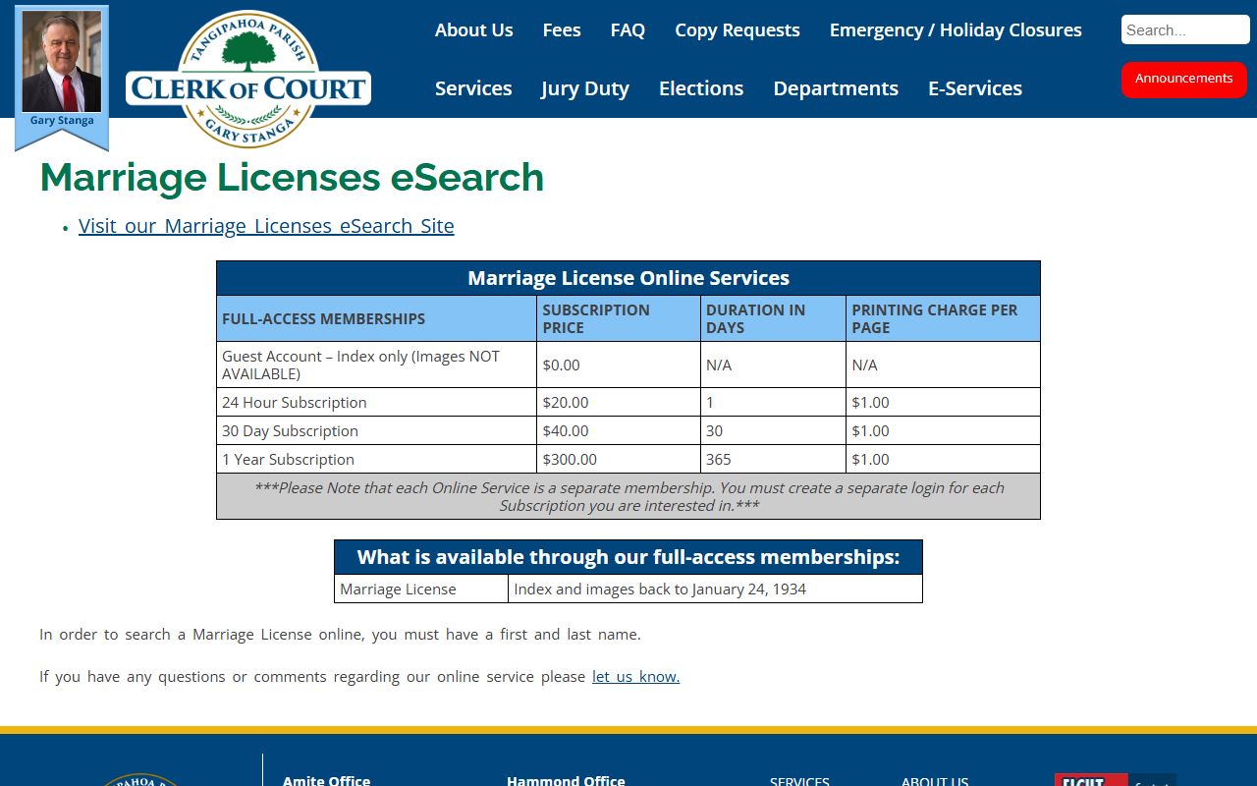Click the Clerk of Court logo
Image resolution: width=1257 pixels, height=786 pixels.
coord(248,80)
